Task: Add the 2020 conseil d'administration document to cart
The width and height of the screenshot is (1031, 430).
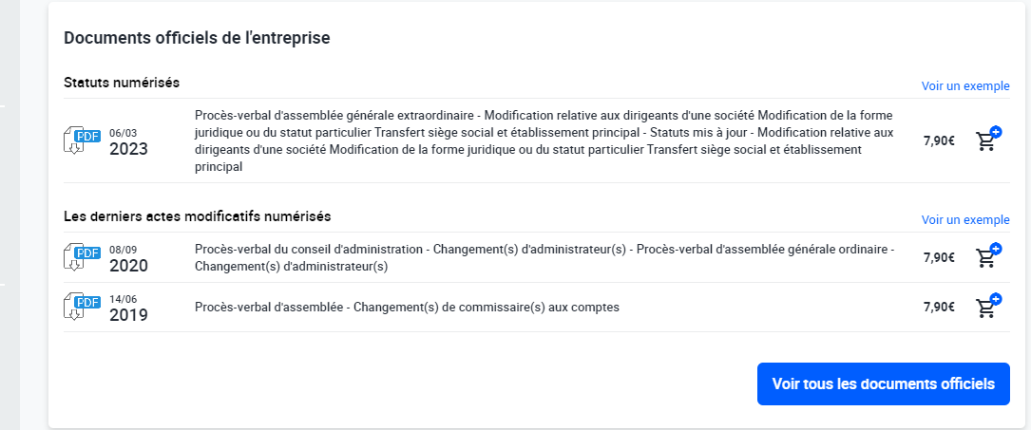Action: (988, 257)
